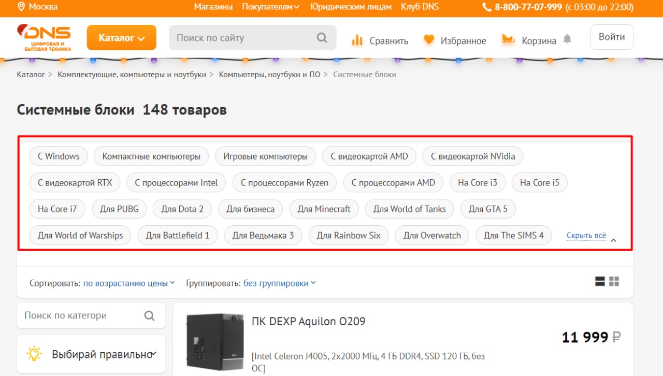
Task: Select Игровые компьютеры tag
Action: tap(265, 156)
